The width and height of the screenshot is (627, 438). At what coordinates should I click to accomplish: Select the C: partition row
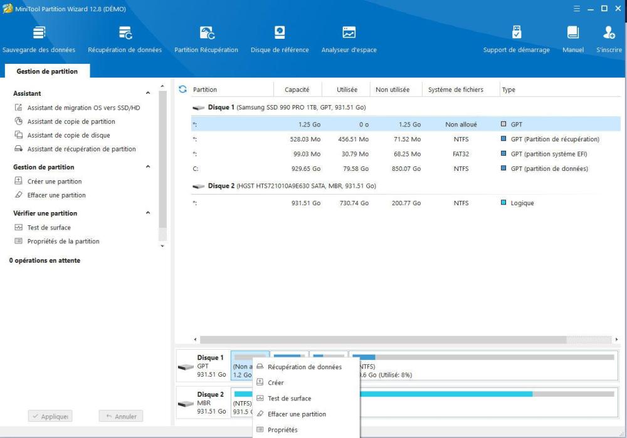[396, 169]
